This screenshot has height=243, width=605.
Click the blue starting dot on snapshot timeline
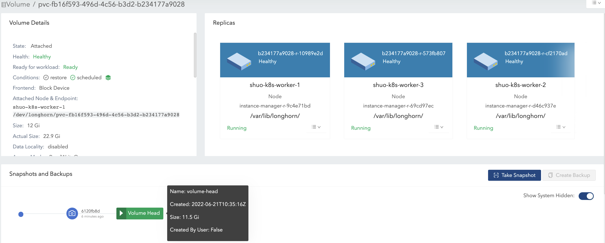(21, 214)
